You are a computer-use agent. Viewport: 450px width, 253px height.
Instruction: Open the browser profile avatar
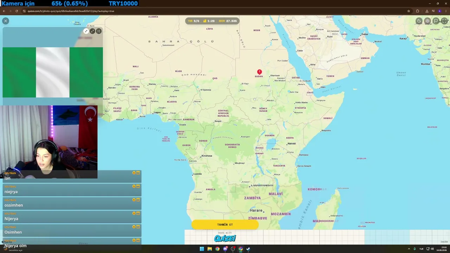point(439,11)
